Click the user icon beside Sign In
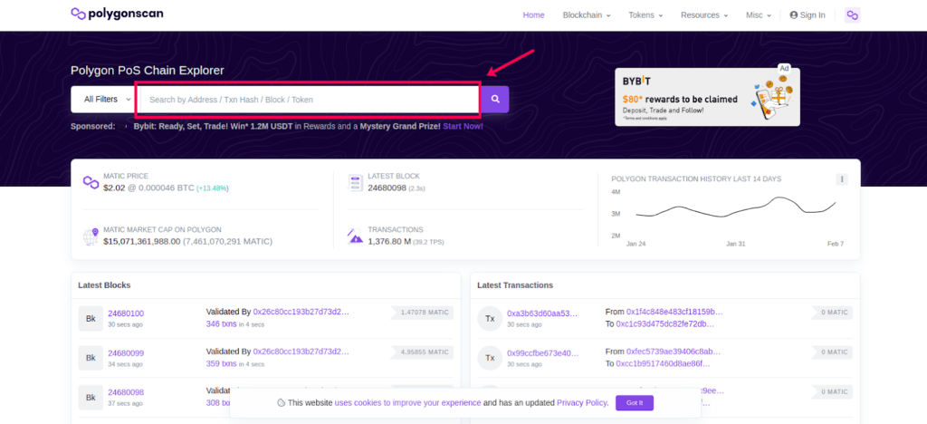This screenshot has height=424, width=927. point(793,15)
